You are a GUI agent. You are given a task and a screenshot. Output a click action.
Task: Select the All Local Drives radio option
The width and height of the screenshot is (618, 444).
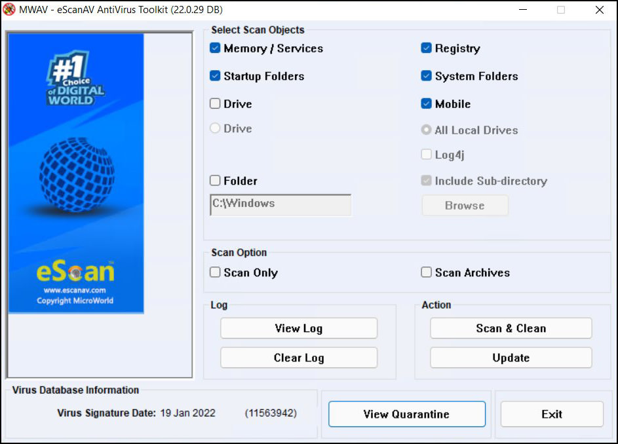(426, 130)
